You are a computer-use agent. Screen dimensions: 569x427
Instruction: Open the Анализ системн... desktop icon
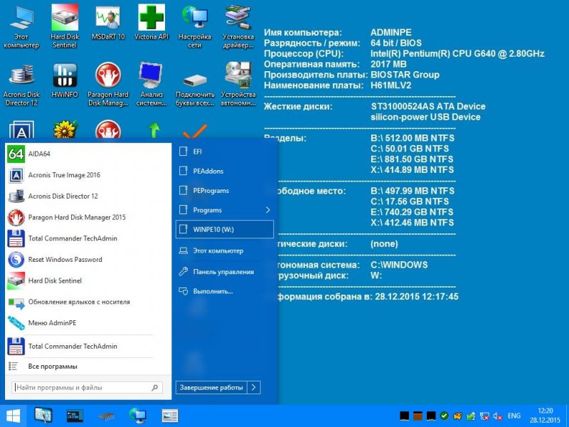coord(151,84)
